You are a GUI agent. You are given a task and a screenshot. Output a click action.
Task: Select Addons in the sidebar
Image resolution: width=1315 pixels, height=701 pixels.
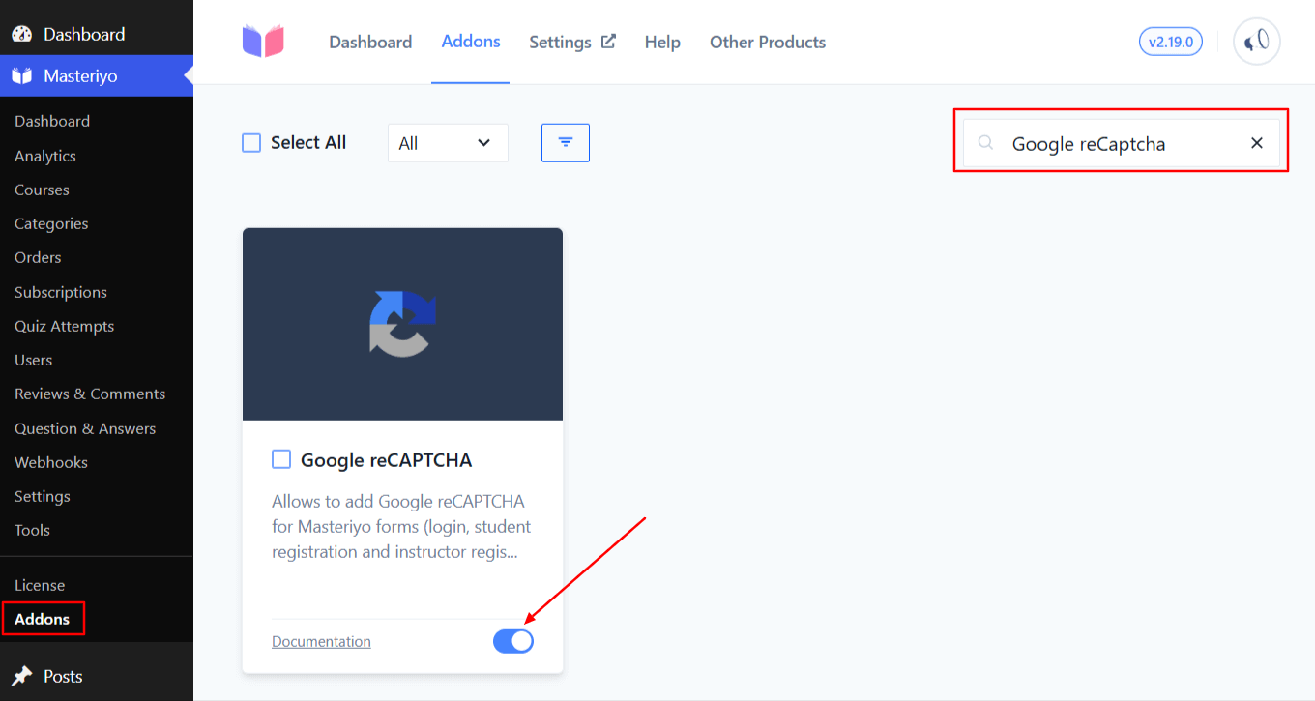tap(43, 619)
